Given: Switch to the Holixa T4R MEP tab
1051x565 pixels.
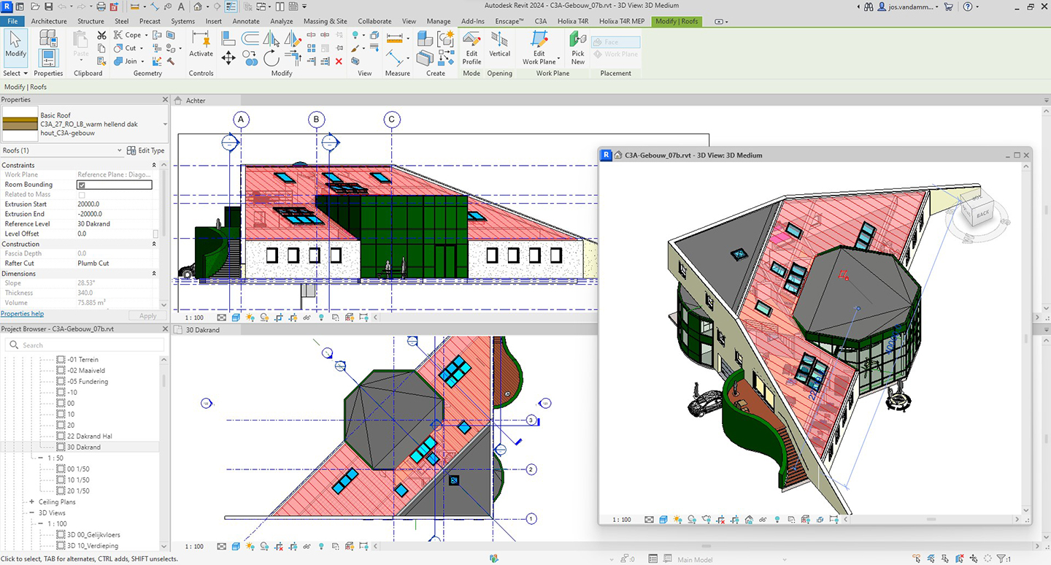Looking at the screenshot, I should click(622, 21).
